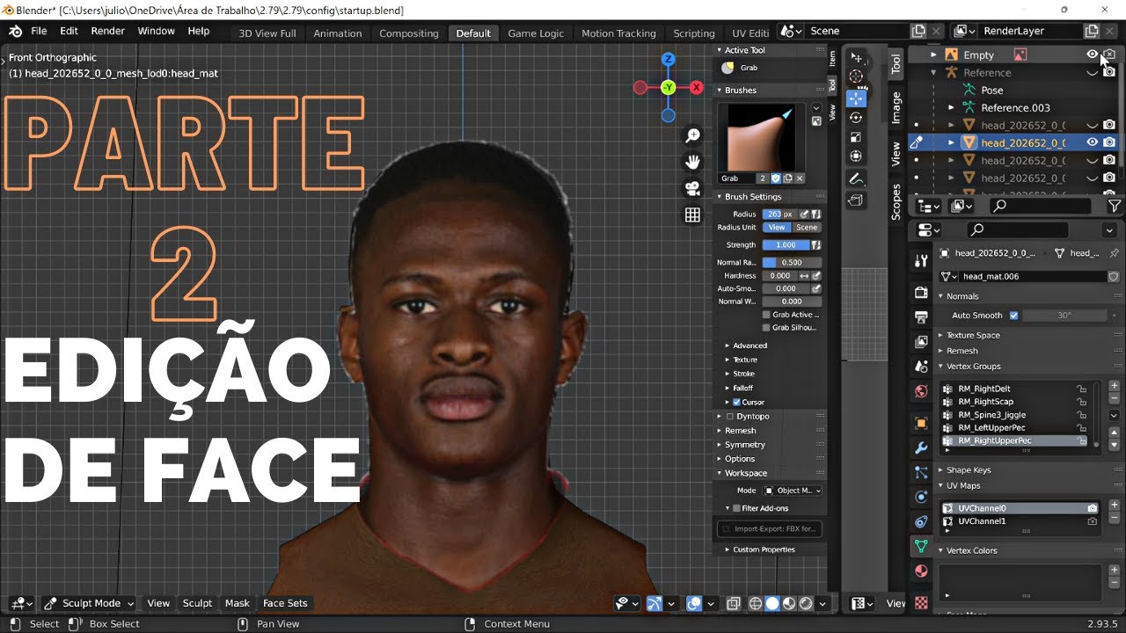This screenshot has width=1126, height=633.
Task: Switch perspective/orthographic with the grid gizmo
Action: [693, 215]
